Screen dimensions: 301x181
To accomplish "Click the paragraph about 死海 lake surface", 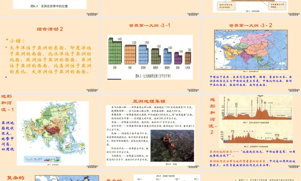I will [128, 139].
